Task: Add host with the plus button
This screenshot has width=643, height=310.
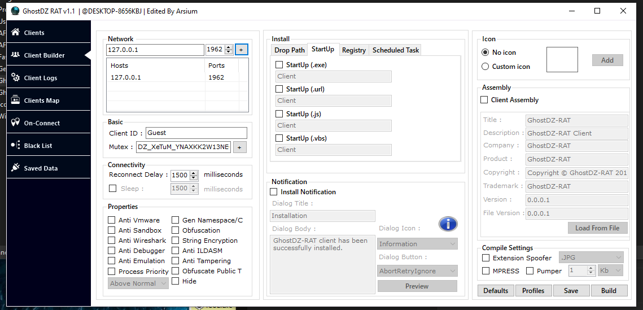Action: pos(241,50)
